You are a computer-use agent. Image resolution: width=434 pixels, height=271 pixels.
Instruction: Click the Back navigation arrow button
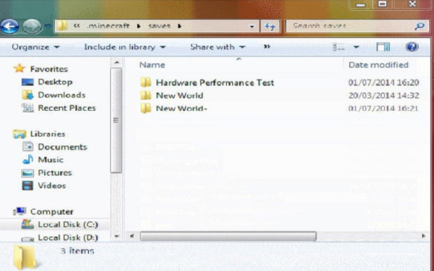(x=9, y=26)
